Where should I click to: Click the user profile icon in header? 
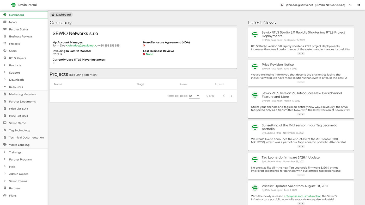pos(282,5)
